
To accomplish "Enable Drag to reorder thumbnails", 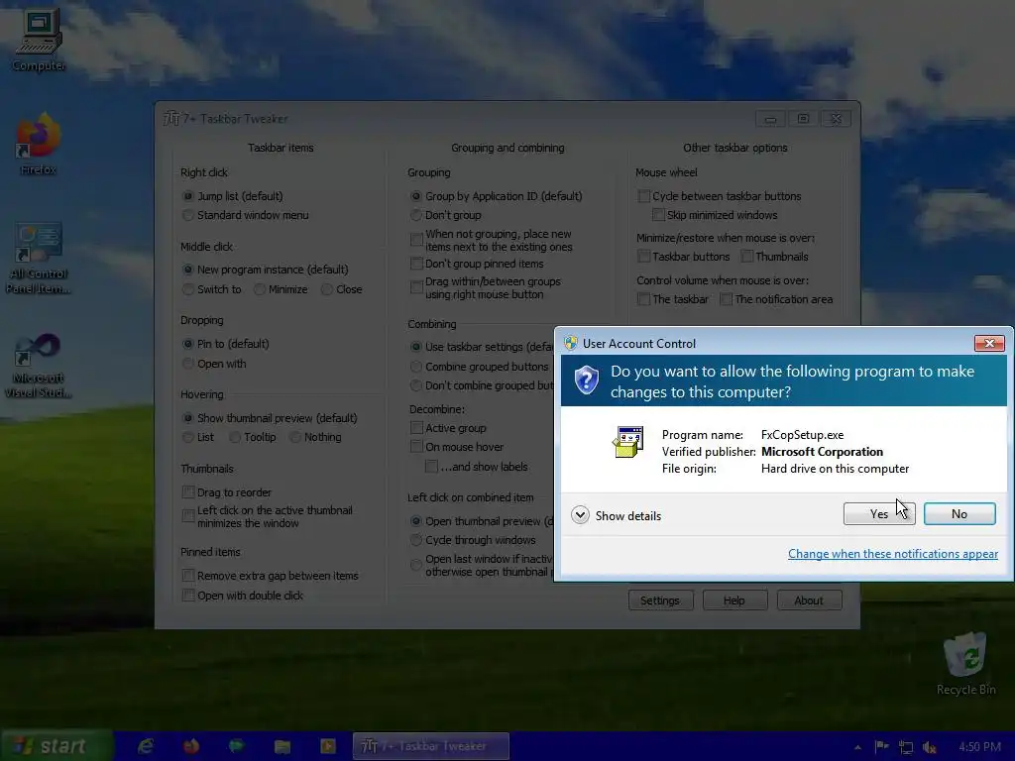I will 188,492.
